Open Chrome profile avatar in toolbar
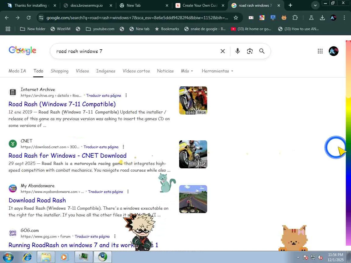 (333, 18)
